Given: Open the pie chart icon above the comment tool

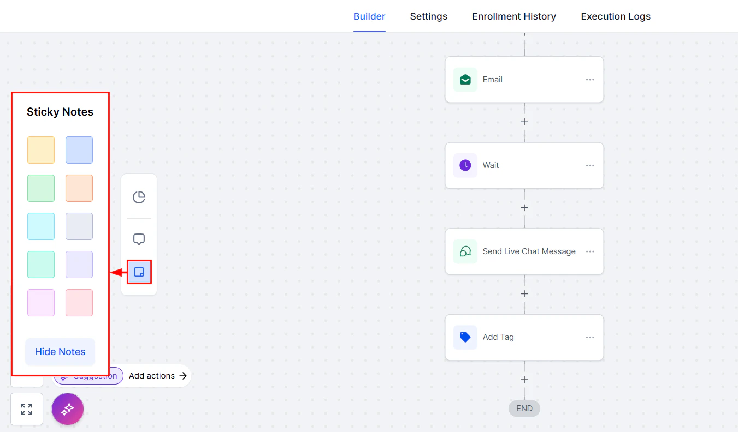Looking at the screenshot, I should [x=139, y=197].
